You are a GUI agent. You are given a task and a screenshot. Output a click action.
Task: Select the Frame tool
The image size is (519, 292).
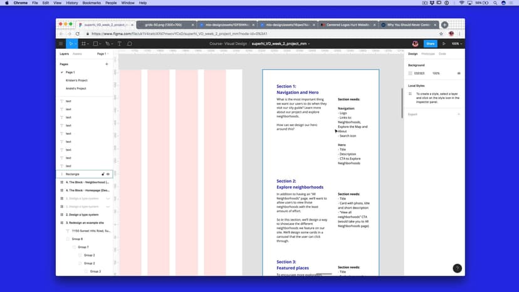[x=84, y=44]
